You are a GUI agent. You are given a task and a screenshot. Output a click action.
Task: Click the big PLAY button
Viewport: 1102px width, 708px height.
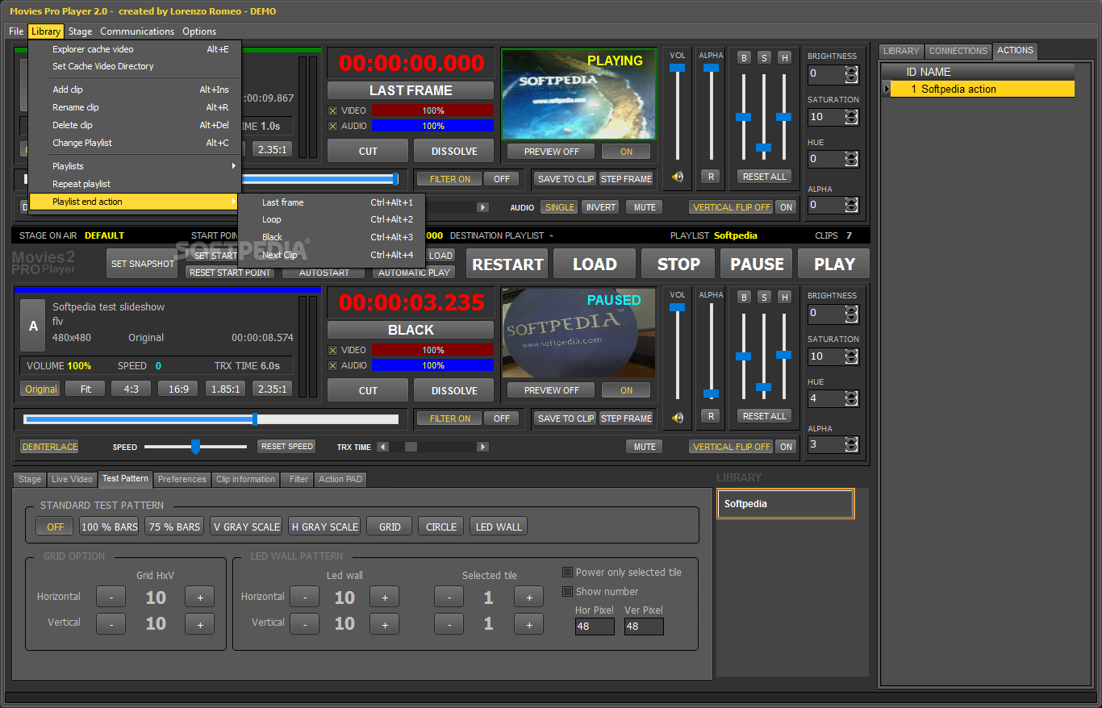(x=834, y=264)
